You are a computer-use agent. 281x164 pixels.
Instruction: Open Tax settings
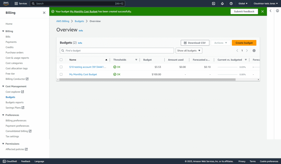click(12, 136)
